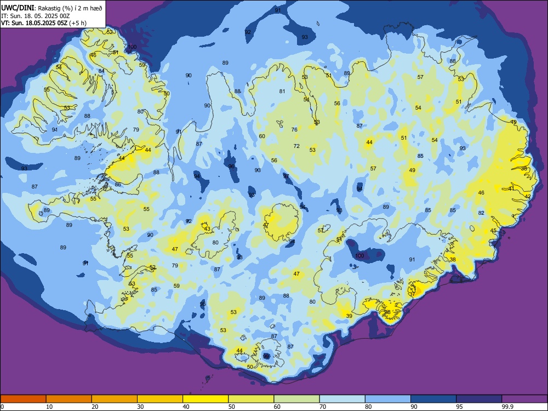Click the bright yellow 40–50 legend swatch

(206, 399)
